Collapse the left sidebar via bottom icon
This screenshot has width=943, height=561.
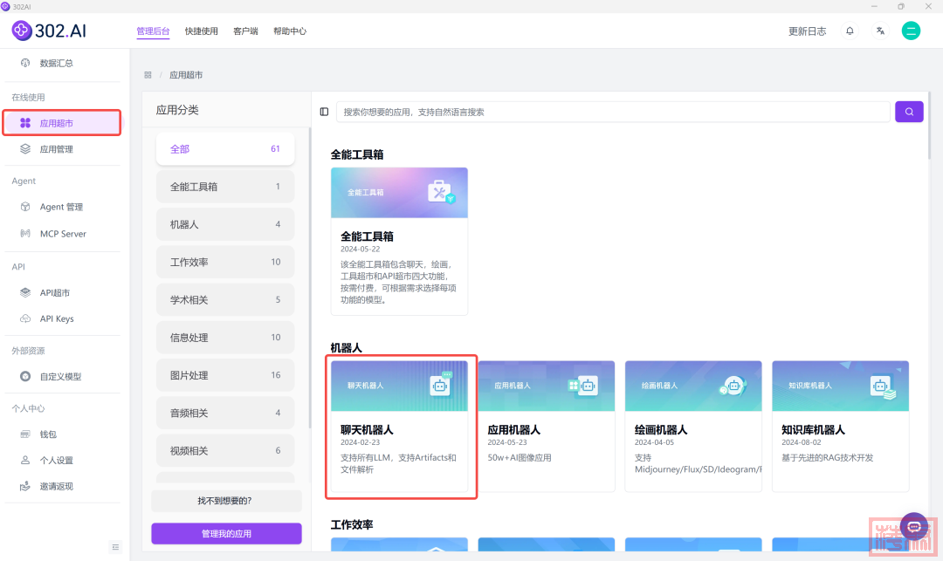115,547
